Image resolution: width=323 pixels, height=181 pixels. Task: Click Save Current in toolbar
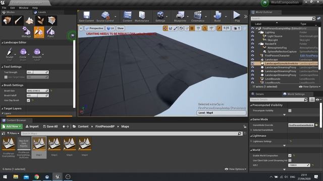(86, 17)
